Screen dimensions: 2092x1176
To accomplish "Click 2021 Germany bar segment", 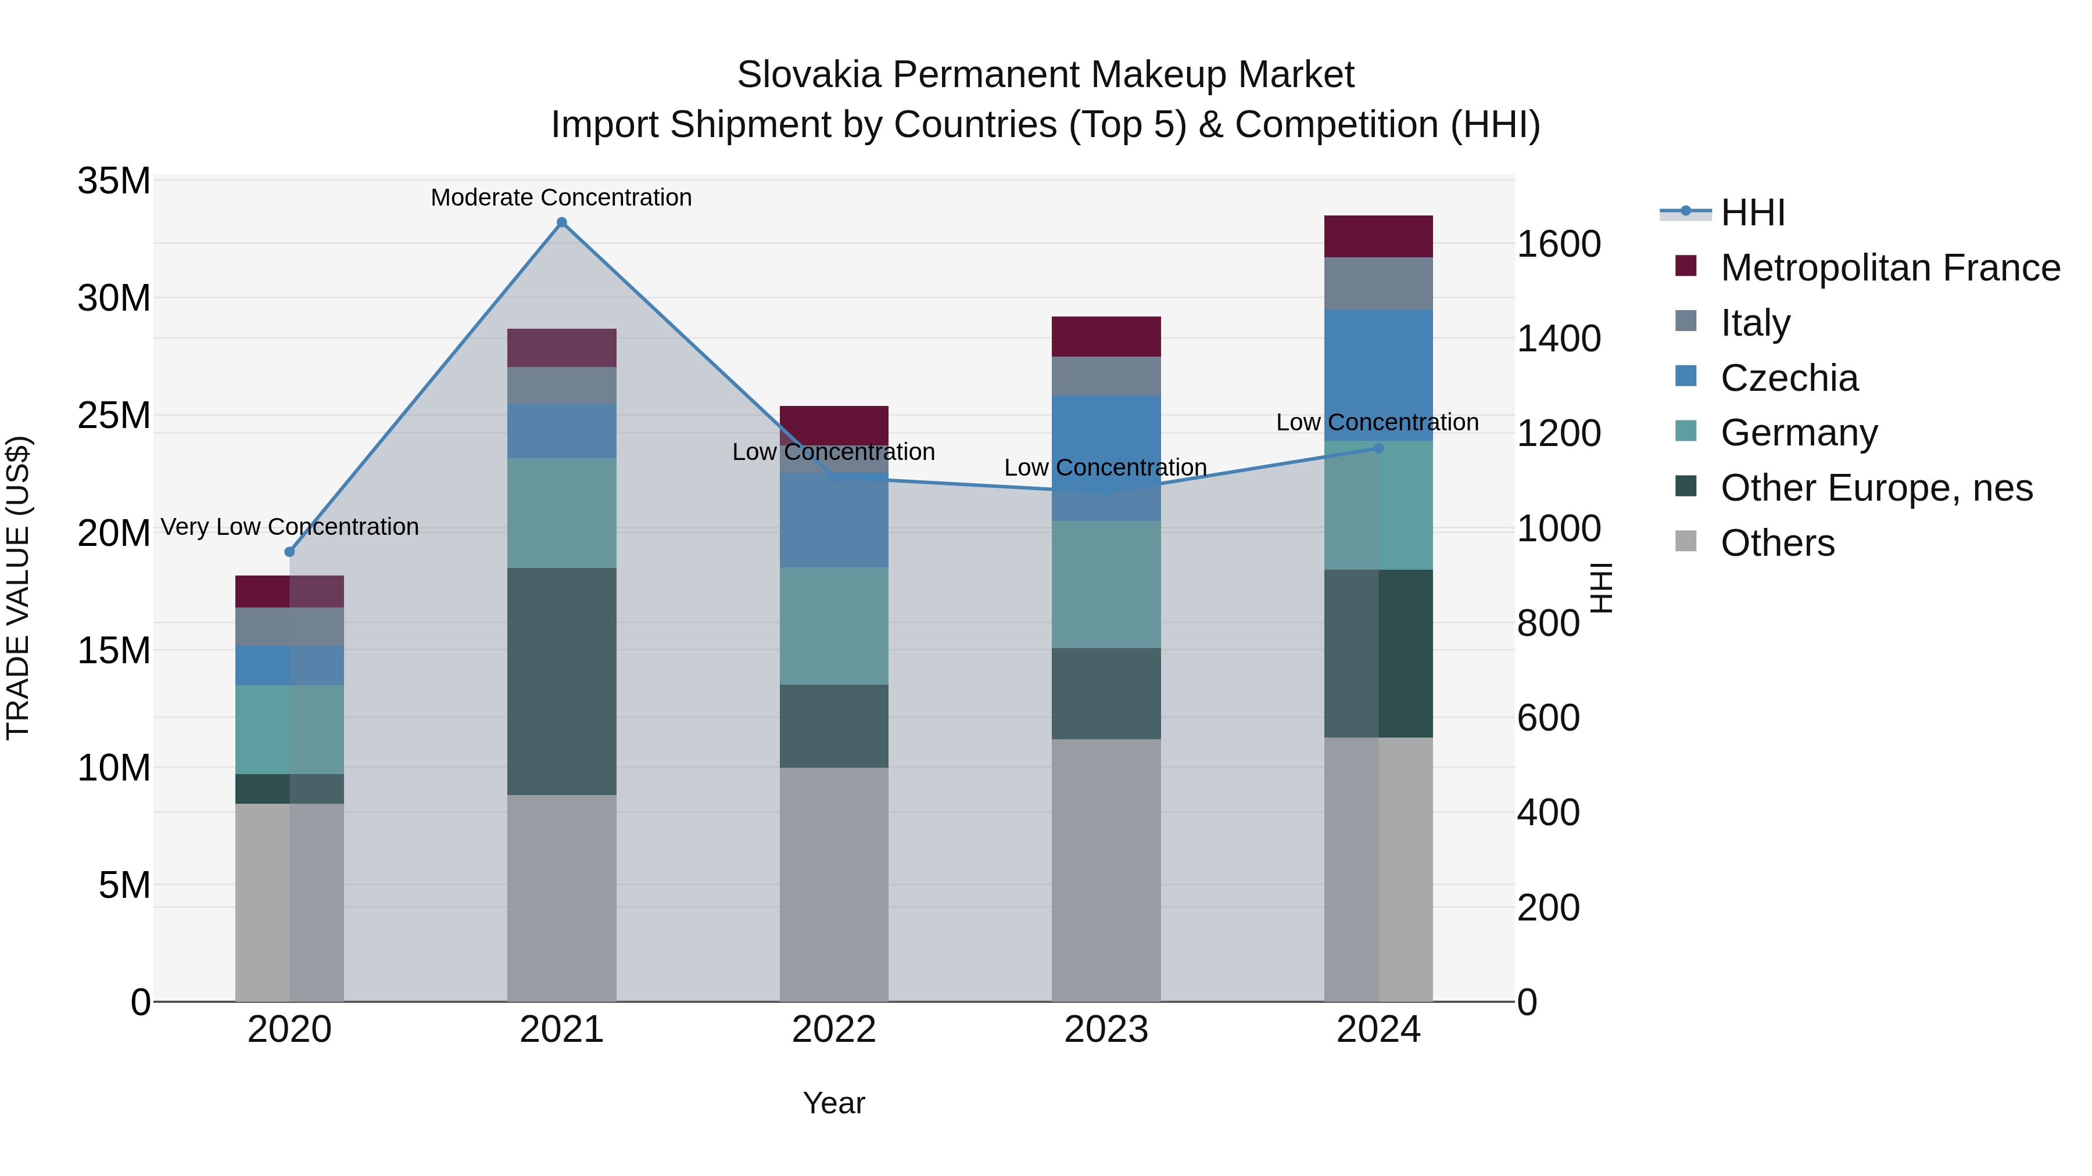I will point(562,513).
